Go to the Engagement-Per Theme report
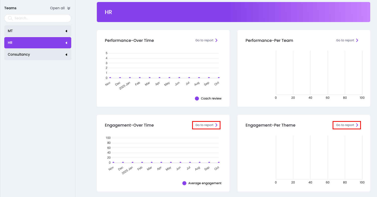Viewport: 377px width, 197px height. (x=345, y=125)
